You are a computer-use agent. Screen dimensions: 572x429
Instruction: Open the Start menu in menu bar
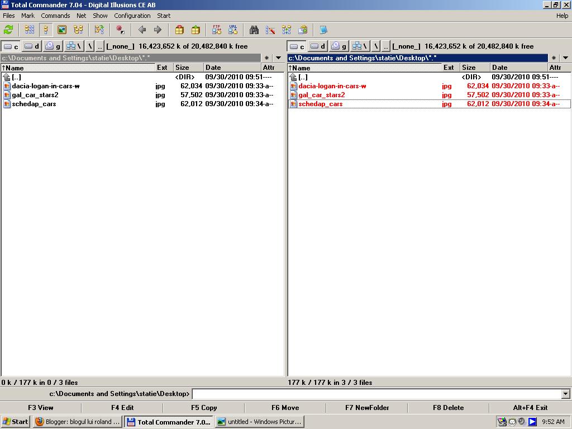coord(164,16)
